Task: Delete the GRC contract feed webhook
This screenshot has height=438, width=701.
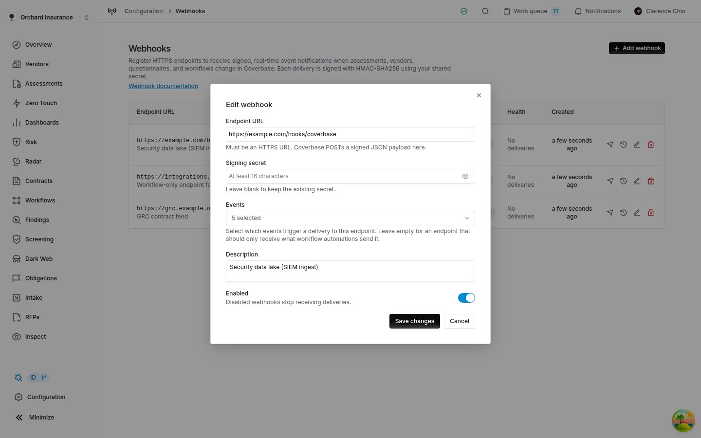Action: click(x=651, y=213)
